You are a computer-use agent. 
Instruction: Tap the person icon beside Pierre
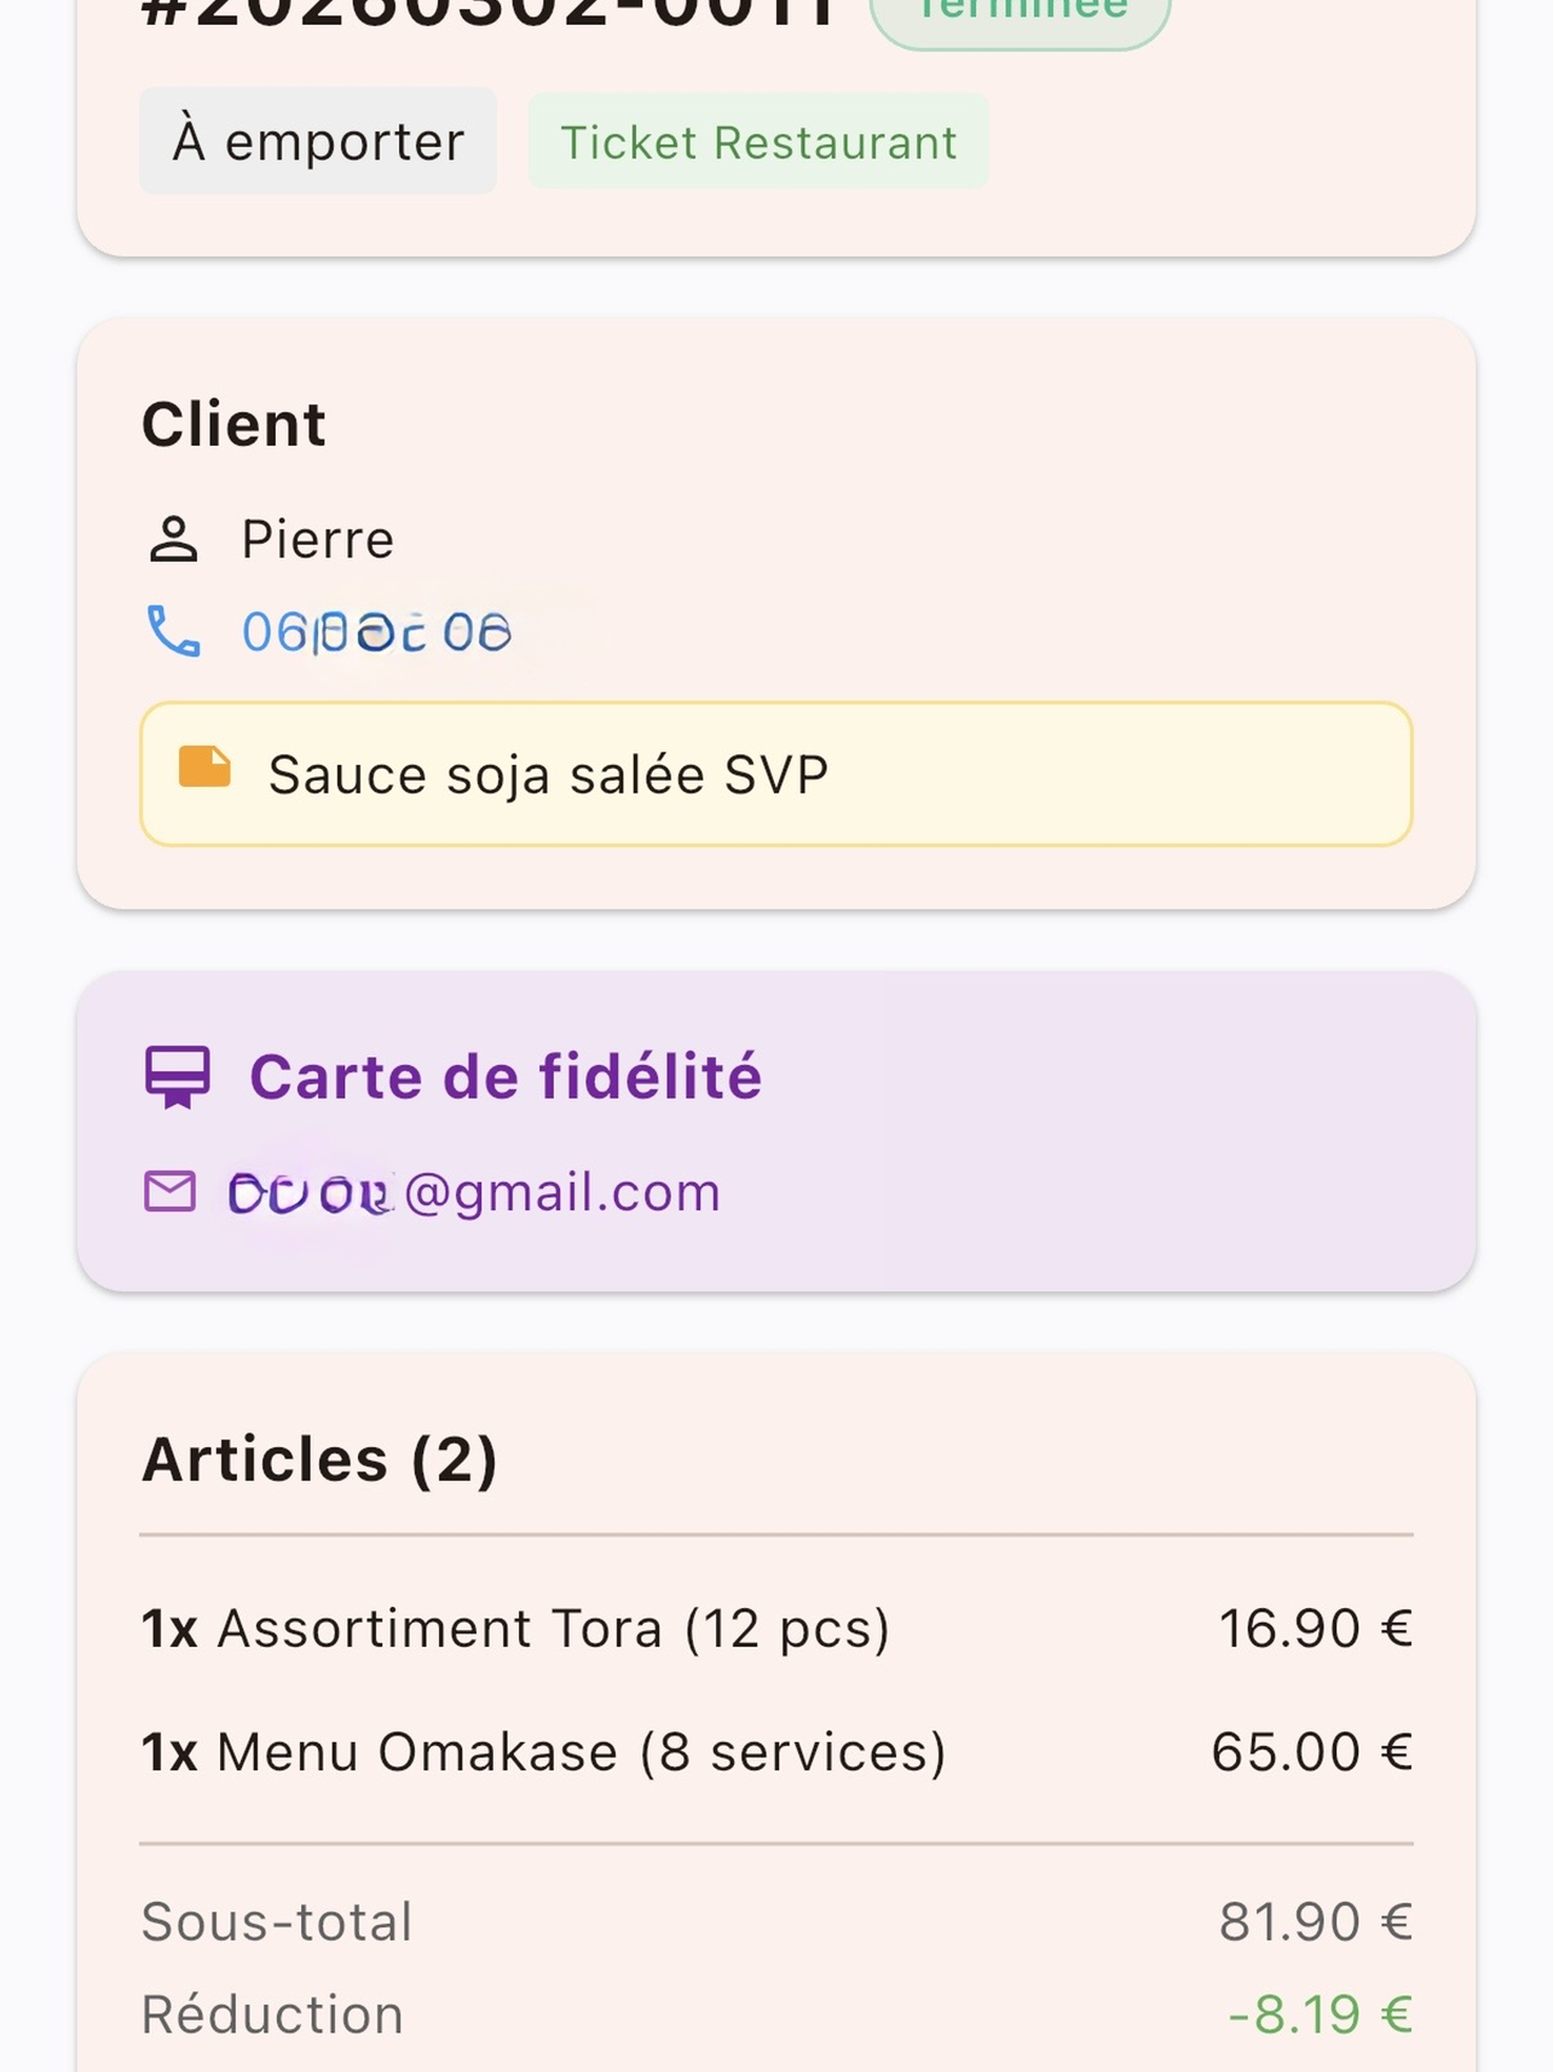click(x=174, y=539)
